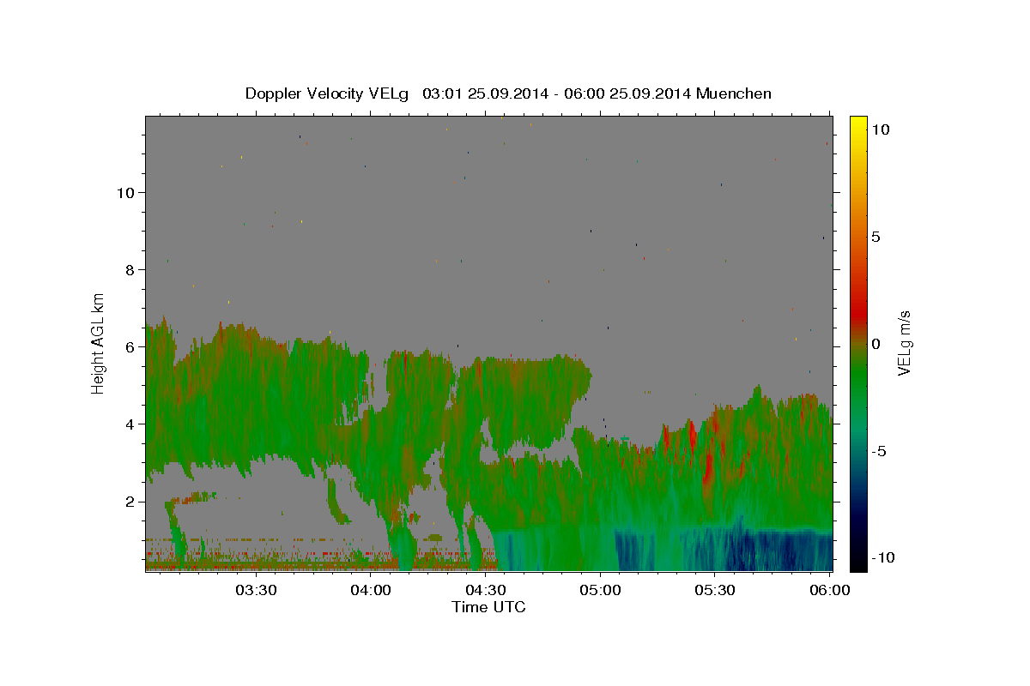Click the colorbar value 10 label

click(881, 129)
